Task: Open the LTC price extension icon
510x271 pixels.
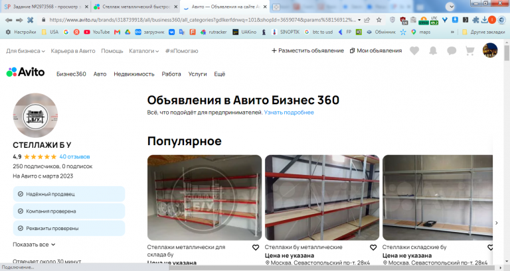Action: click(434, 21)
